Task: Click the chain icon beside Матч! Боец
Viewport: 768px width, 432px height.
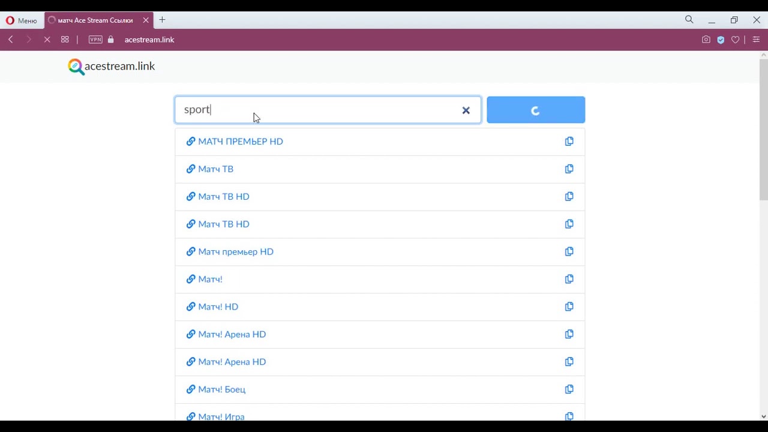Action: (191, 390)
